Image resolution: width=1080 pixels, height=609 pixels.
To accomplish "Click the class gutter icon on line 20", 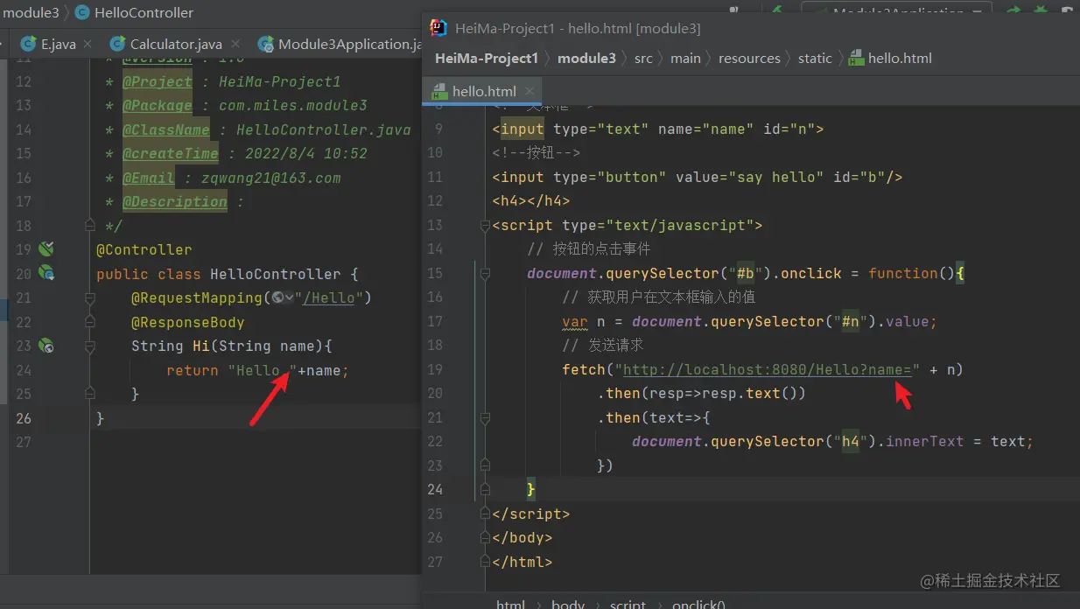I will click(x=46, y=274).
